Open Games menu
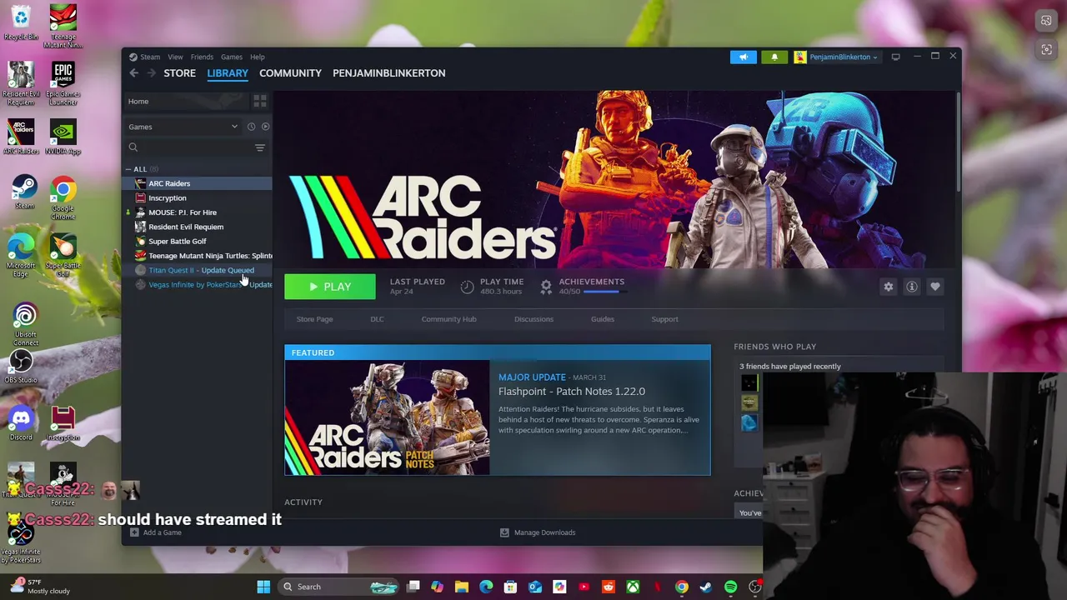 coord(232,57)
